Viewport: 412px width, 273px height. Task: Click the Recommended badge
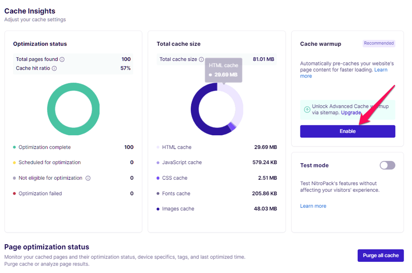(379, 43)
